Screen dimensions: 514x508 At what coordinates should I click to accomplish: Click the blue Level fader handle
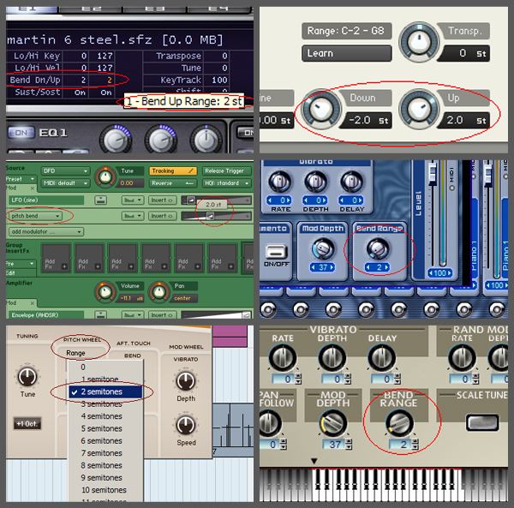point(433,173)
